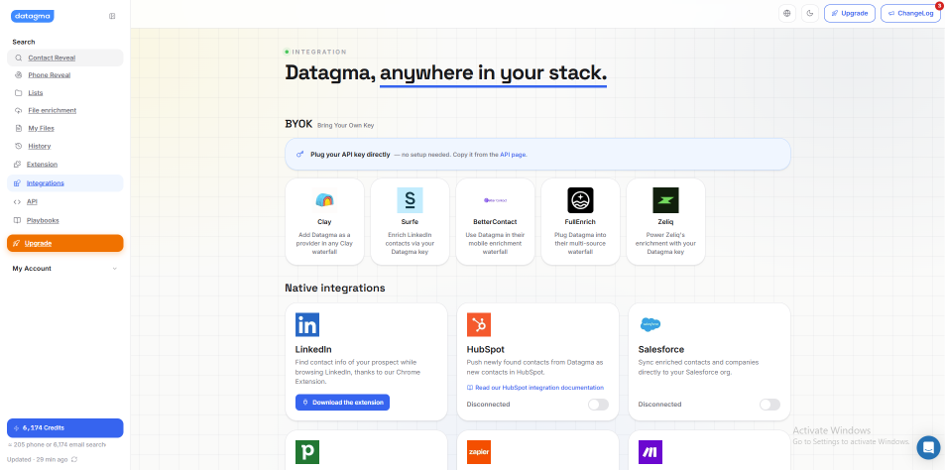945x470 pixels.
Task: Click the Native integrations heading
Action: (335, 288)
